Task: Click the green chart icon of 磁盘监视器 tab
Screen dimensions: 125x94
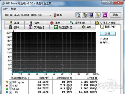Action: click(x=56, y=27)
